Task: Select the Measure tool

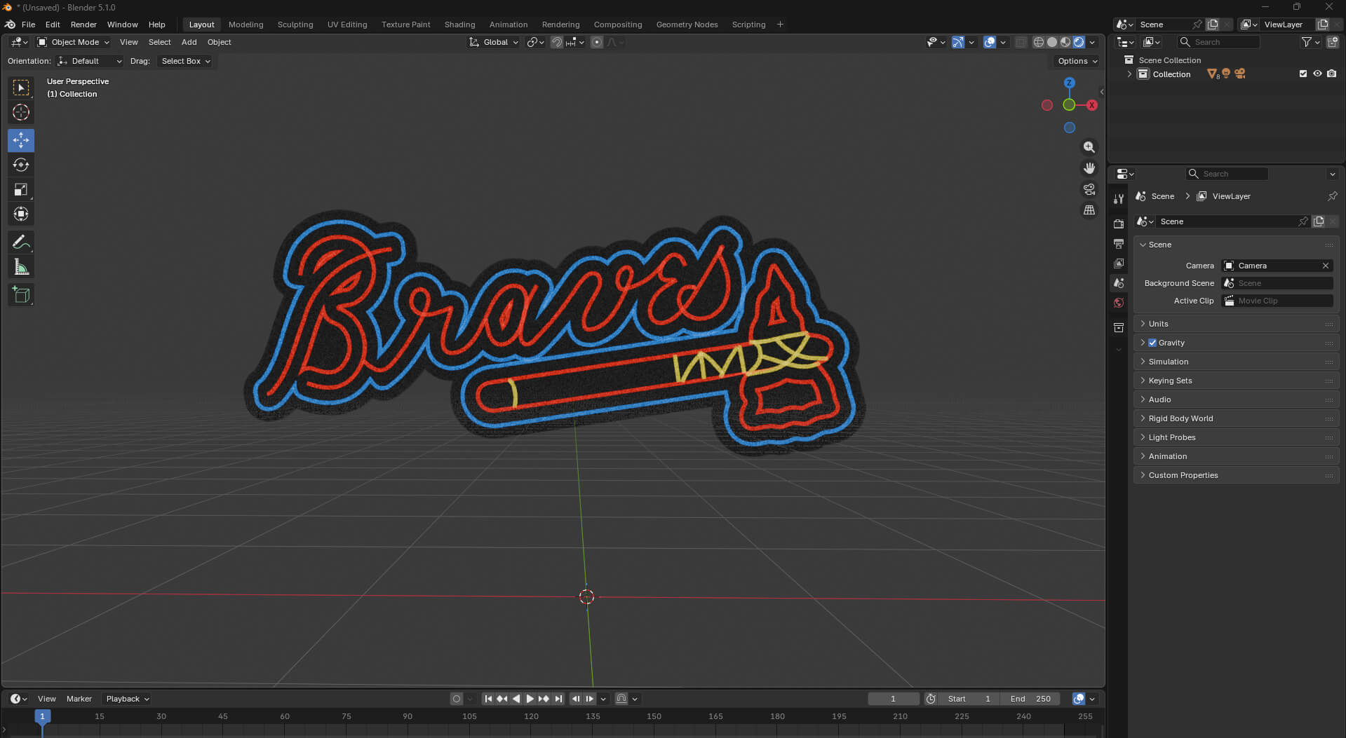Action: pos(21,267)
